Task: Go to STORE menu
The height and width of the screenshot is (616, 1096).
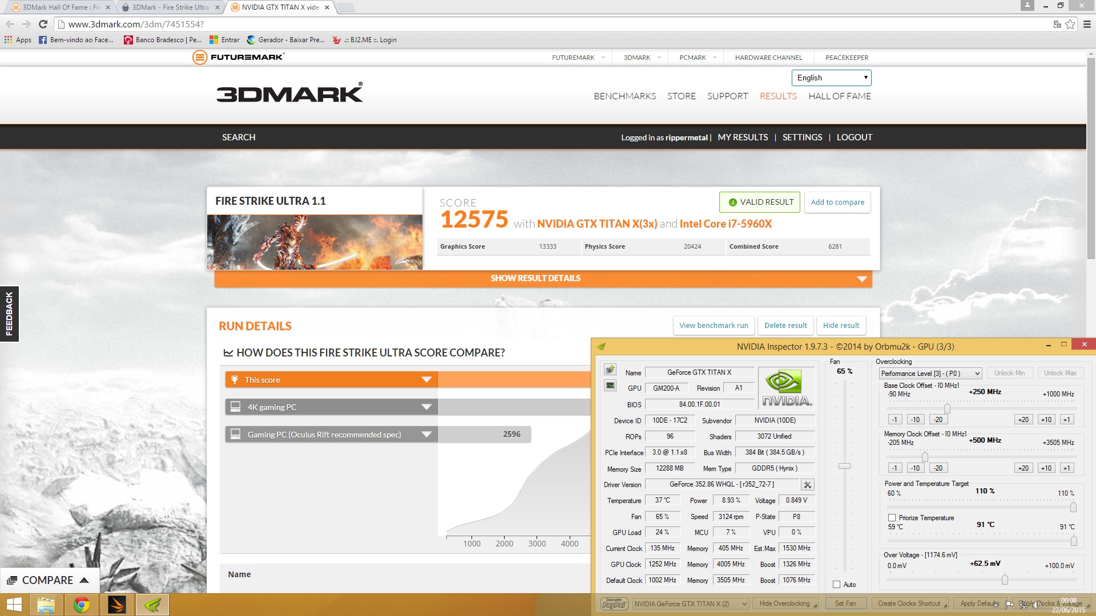Action: pyautogui.click(x=682, y=96)
